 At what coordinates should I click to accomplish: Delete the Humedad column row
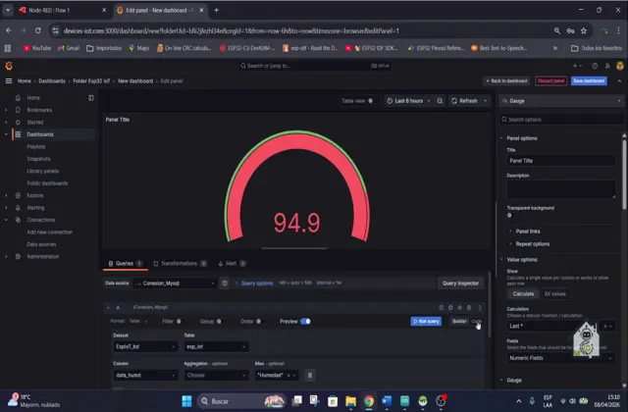(310, 375)
